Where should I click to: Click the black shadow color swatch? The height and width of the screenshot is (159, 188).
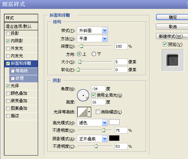(114, 138)
